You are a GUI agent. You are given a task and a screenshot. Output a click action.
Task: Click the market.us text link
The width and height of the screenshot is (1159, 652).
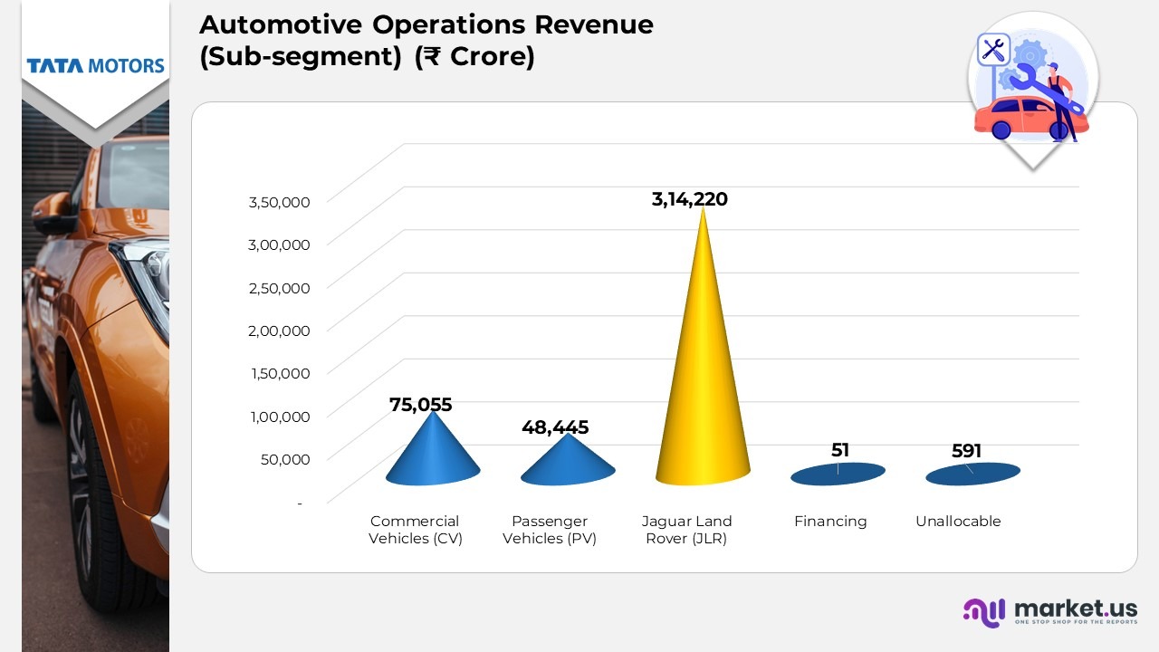coord(1076,609)
